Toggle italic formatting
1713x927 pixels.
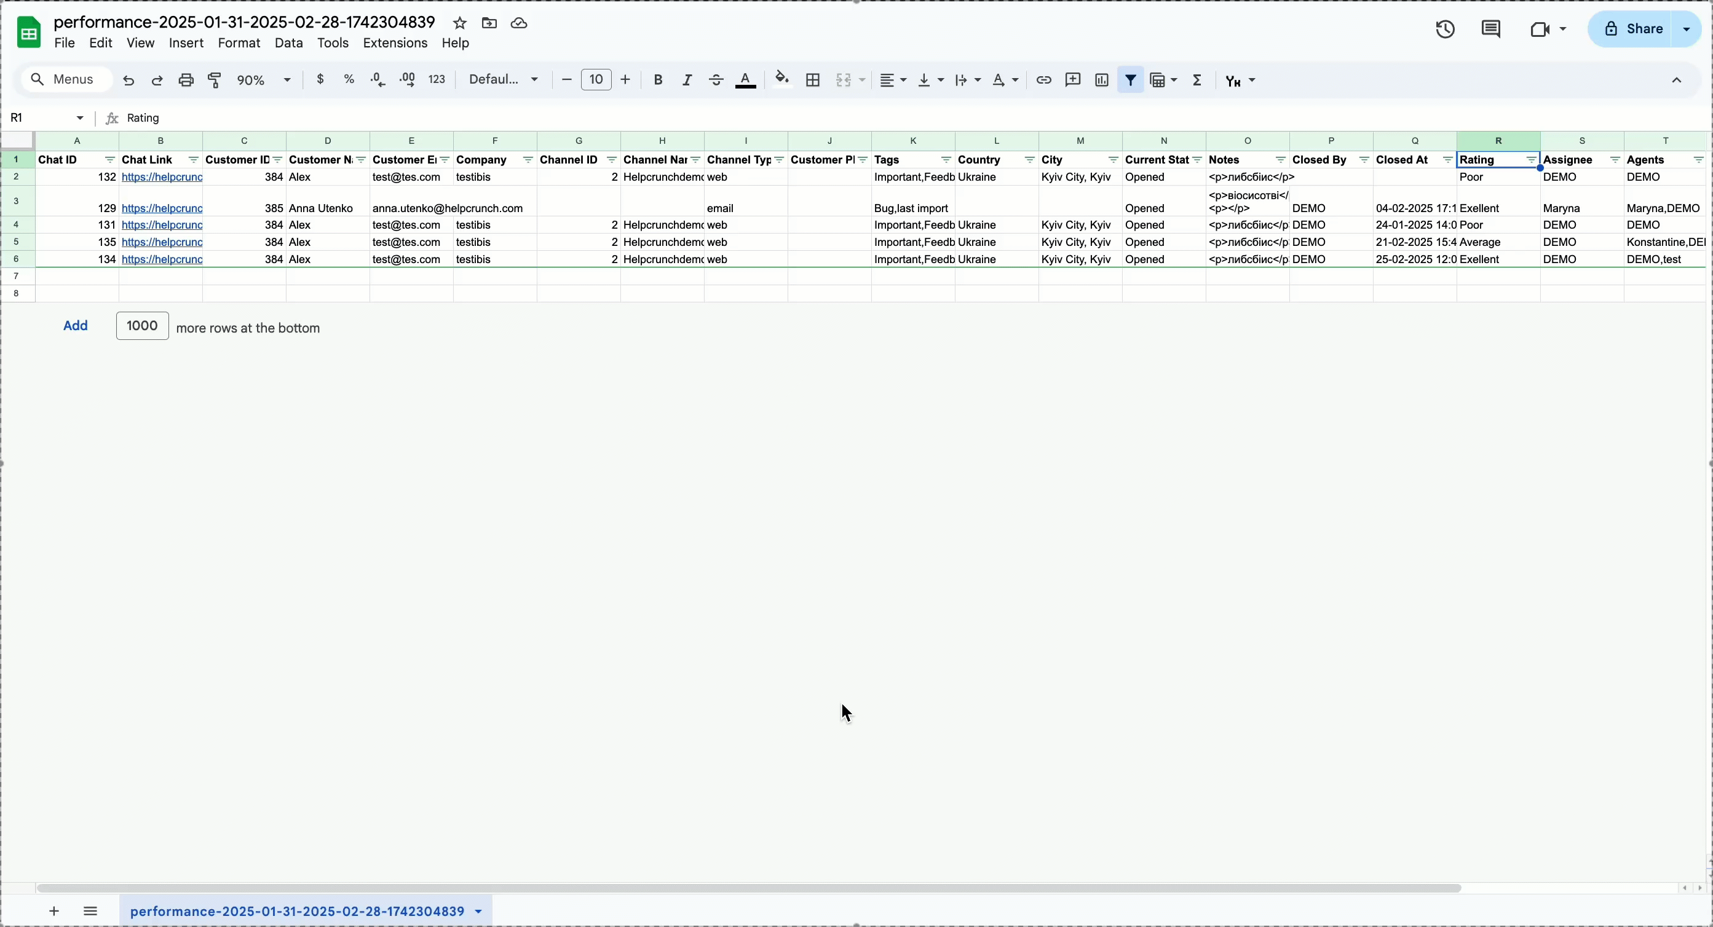(687, 81)
